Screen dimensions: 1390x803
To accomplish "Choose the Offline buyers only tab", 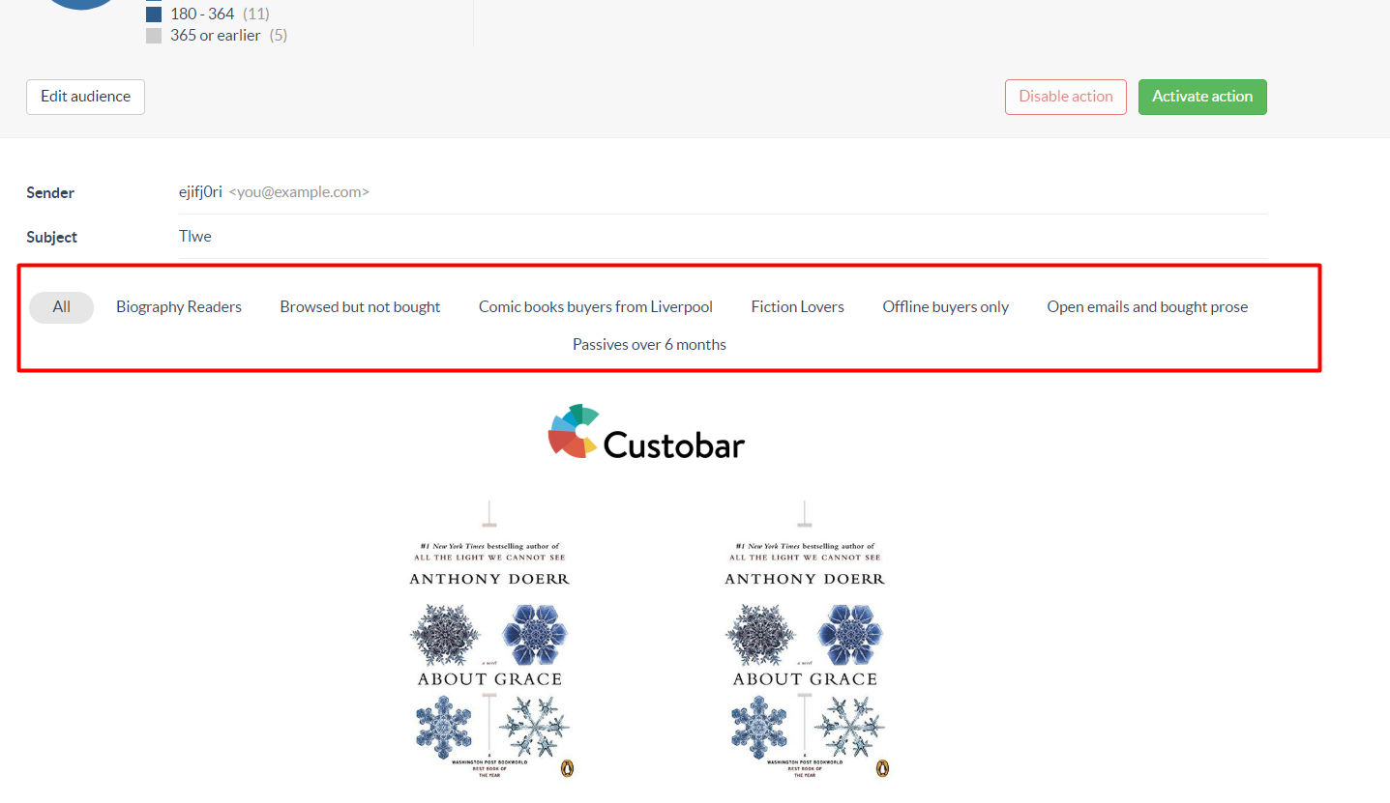I will click(945, 307).
